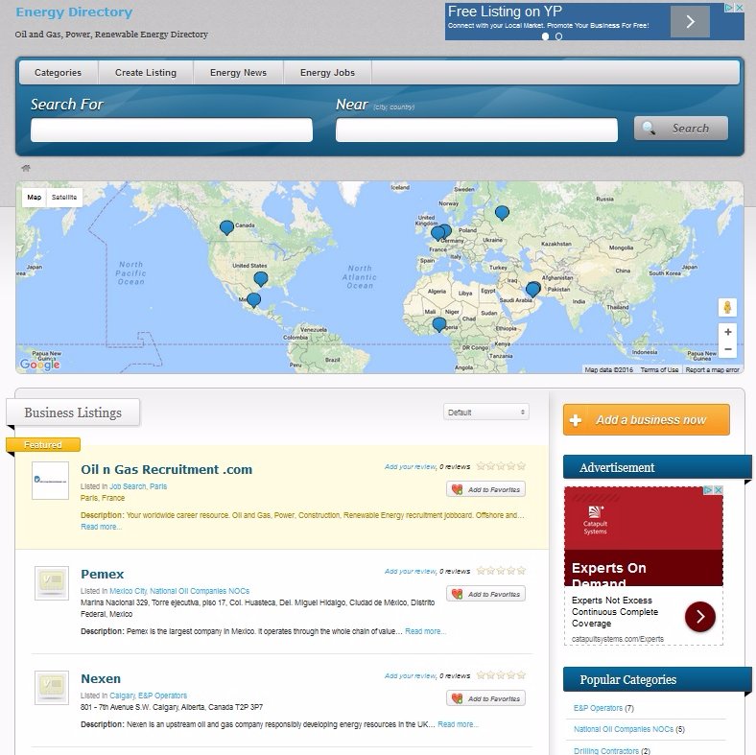Zoom in on the map with plus

click(x=727, y=332)
